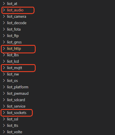
Task: Select the liot_ftp folder entry
Action: click(x=13, y=36)
